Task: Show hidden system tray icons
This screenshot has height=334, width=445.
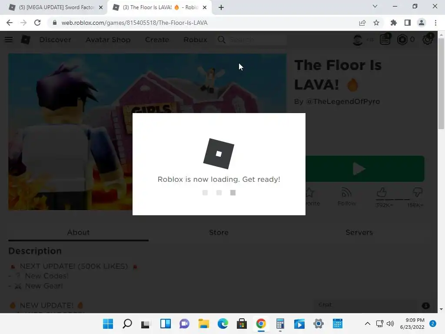Action: (x=368, y=324)
